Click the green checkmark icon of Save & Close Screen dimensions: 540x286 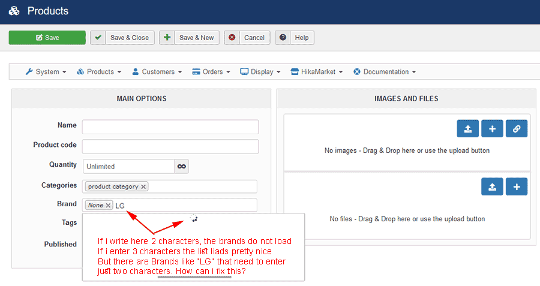(98, 37)
